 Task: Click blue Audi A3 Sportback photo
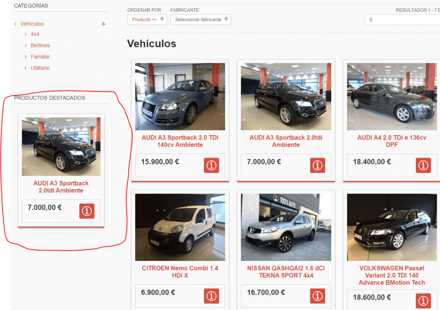180,96
